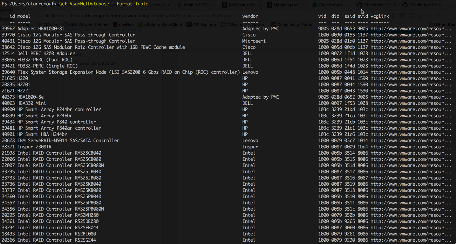456x244 pixels.
Task: Click the browser reload icon
Action: point(37,16)
